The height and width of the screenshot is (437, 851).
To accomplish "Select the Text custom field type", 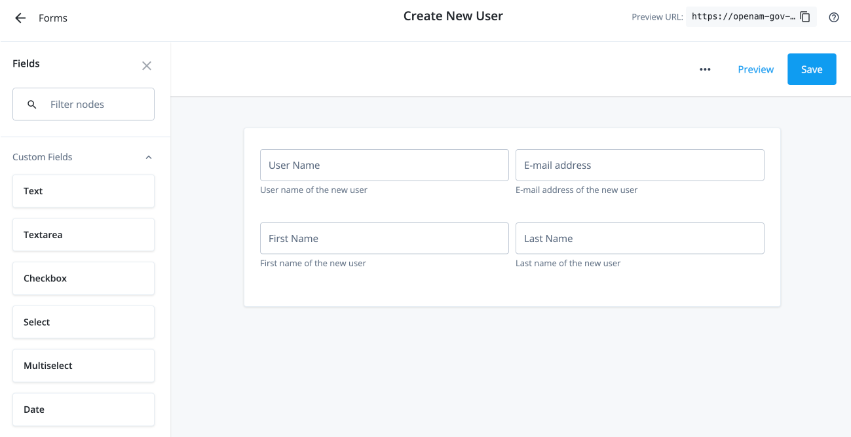I will (83, 191).
